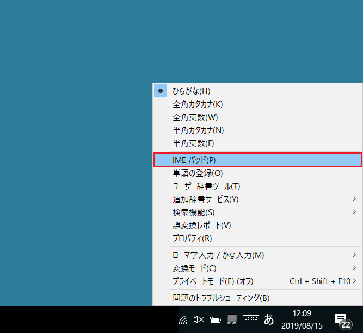Select 半角カタカナ(N) input mode
Screen dimensions: 363x333
tap(257, 130)
